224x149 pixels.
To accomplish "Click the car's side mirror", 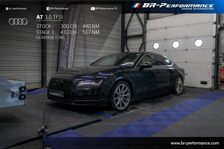I will pos(146,65).
